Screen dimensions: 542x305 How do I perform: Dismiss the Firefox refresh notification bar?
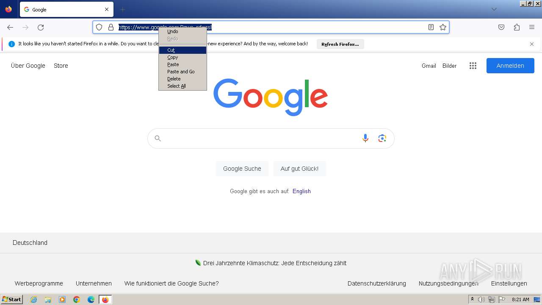point(532,44)
